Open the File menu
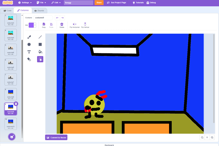The height and width of the screenshot is (146, 219). (x=41, y=3)
